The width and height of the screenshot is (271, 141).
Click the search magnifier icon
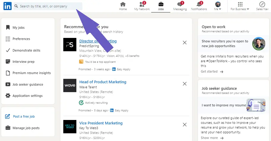click(x=16, y=6)
